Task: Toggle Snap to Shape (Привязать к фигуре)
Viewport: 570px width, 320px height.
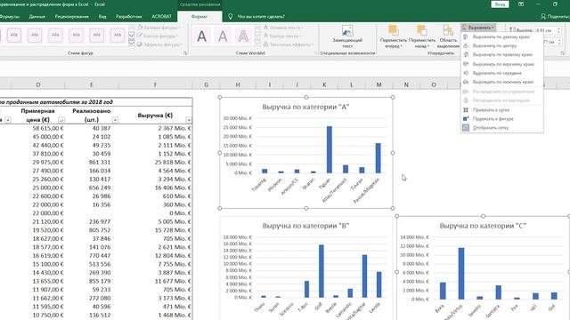Action: [x=501, y=118]
